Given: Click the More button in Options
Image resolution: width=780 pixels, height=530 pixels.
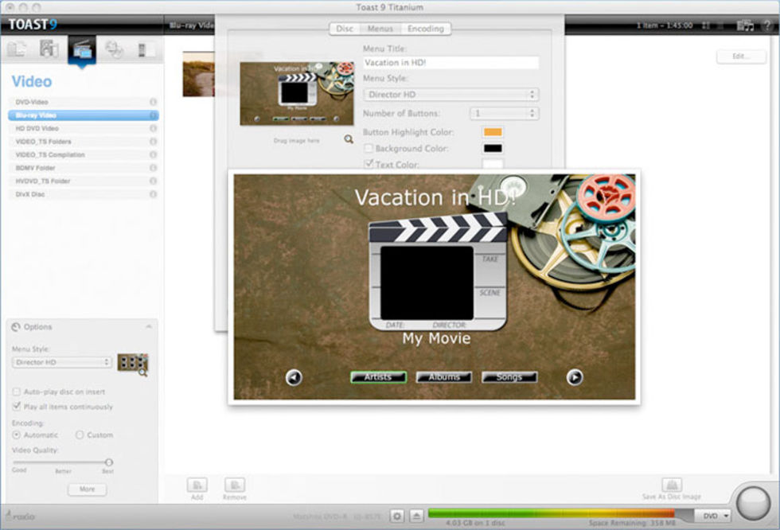Looking at the screenshot, I should 87,489.
